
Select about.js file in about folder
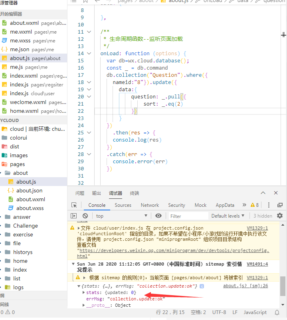(34, 182)
